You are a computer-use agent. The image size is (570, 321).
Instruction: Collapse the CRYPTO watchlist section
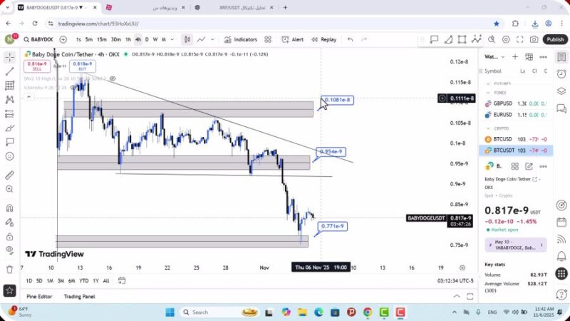[x=487, y=128]
